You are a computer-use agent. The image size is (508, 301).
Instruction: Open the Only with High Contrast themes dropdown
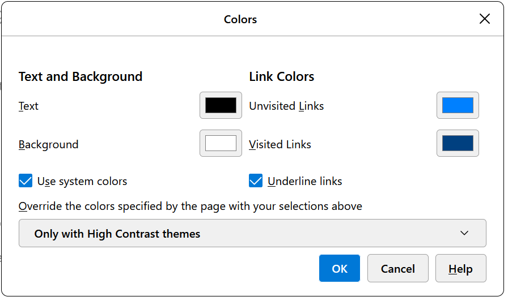pyautogui.click(x=252, y=233)
